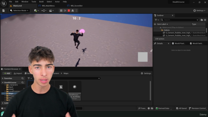Open the Maps breadcrumb path
Image resolution: width=208 pixels, height=117 pixels.
(x=66, y=73)
